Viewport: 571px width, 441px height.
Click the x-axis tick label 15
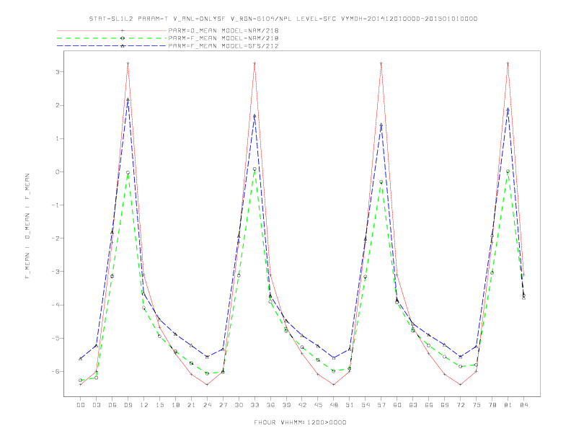click(159, 405)
